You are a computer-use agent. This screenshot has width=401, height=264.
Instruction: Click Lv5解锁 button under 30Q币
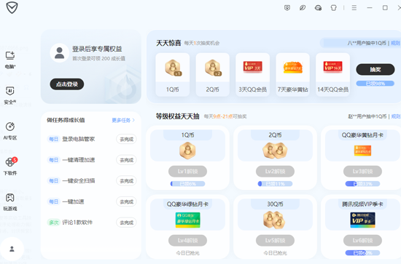[x=275, y=241]
